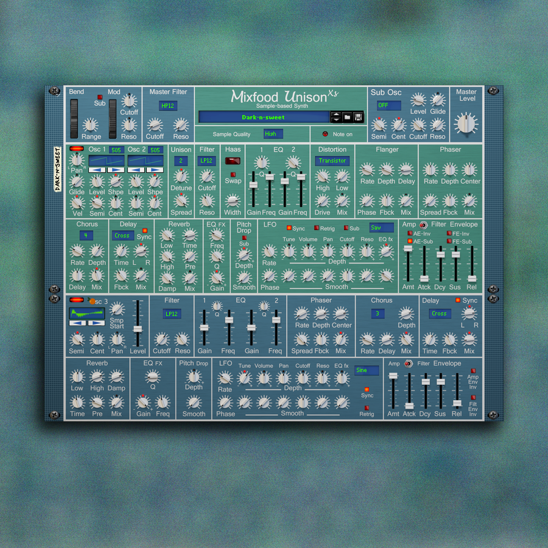Toggle the Pitch Drop Sub LED
The image size is (548, 548).
(244, 237)
